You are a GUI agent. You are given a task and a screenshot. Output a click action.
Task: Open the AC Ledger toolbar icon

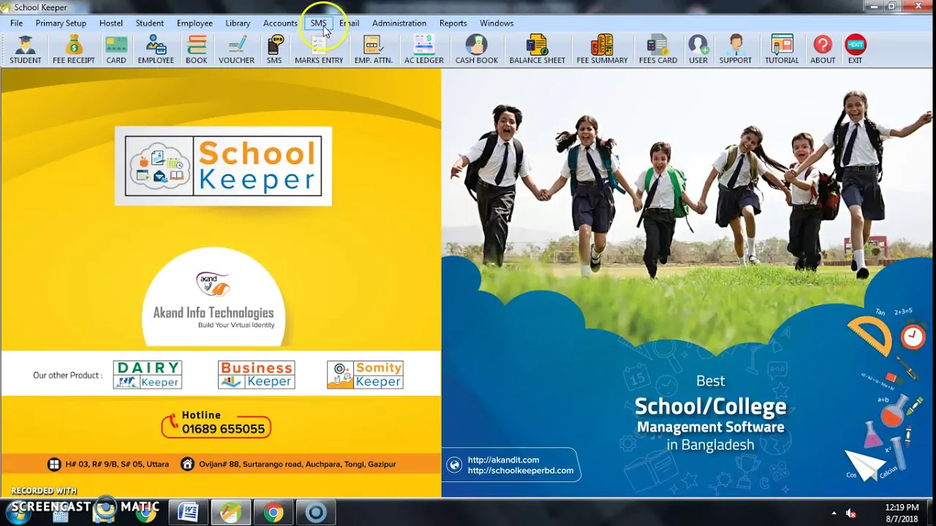(424, 50)
